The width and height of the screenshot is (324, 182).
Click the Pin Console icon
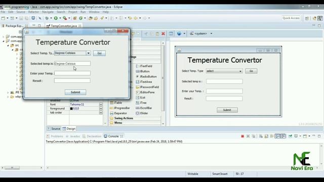(x=290, y=136)
